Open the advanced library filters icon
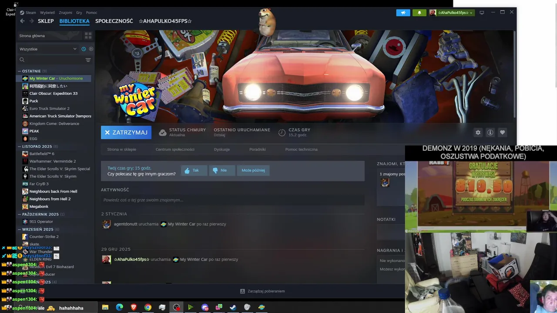The image size is (557, 313). [88, 60]
